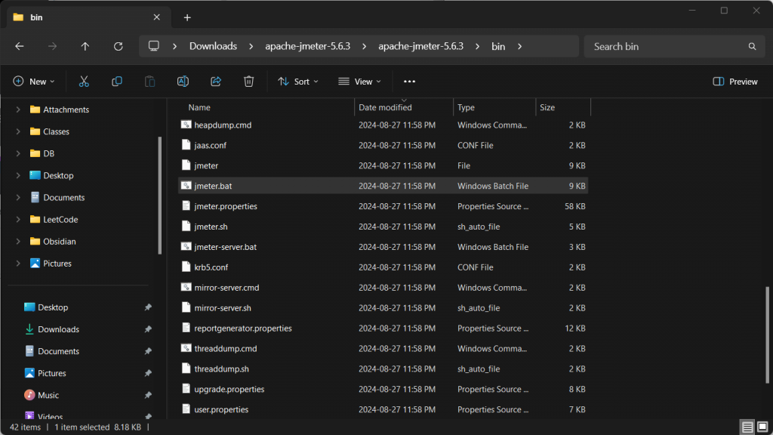Expand the chevron after bin in address bar
Viewport: 773px width, 435px height.
[519, 46]
